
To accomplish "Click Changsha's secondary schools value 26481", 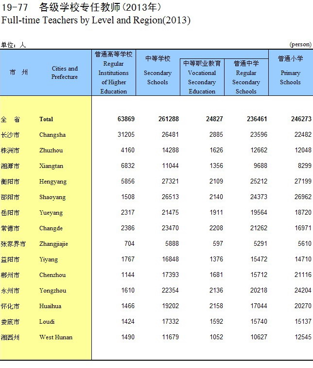I will point(170,134).
